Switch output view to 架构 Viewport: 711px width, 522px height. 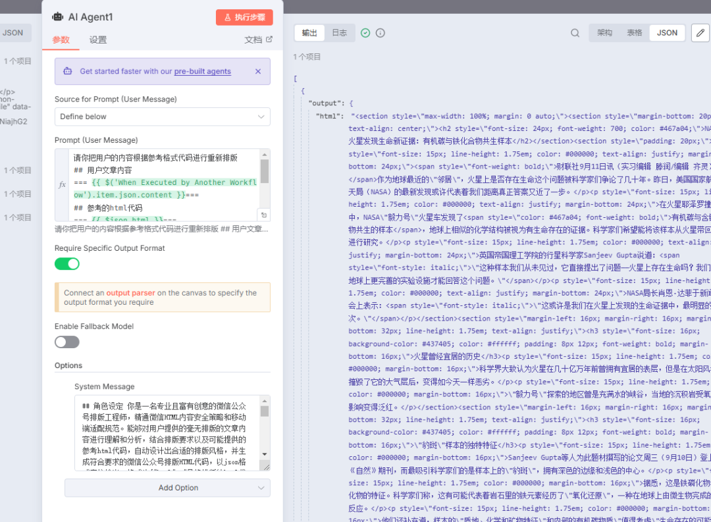point(604,33)
